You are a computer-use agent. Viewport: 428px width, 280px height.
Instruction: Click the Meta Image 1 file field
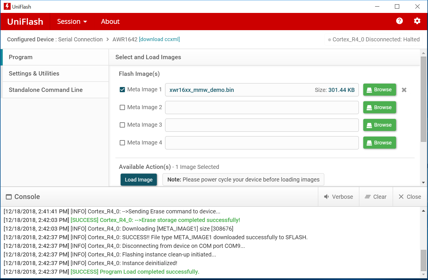[262, 90]
